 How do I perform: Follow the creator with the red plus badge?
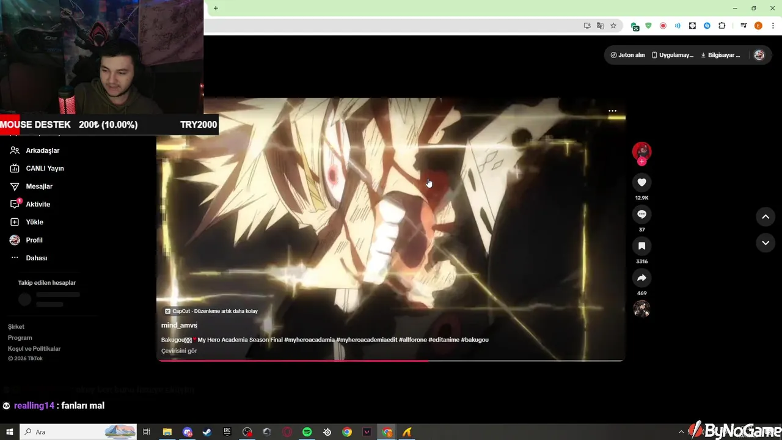point(641,161)
